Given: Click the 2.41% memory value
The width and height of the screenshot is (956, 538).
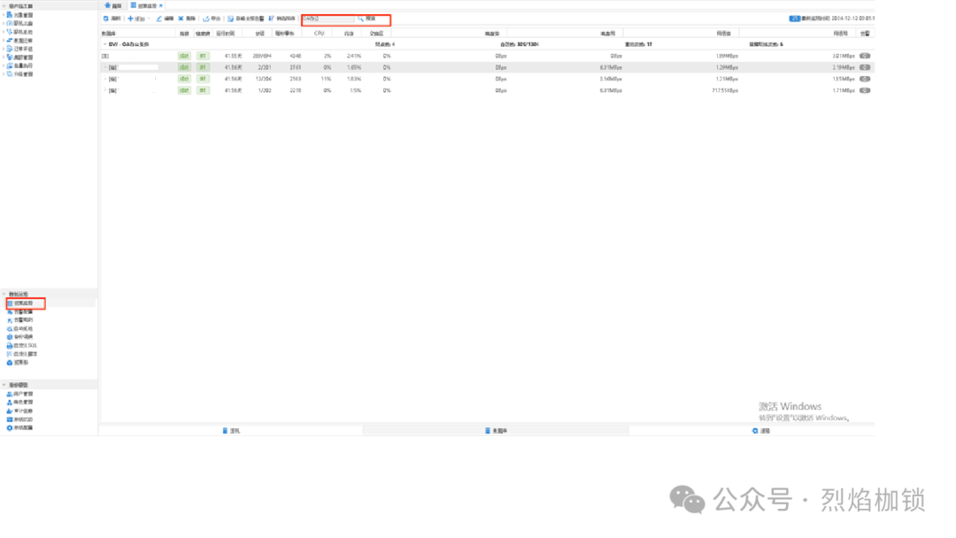Looking at the screenshot, I should (x=353, y=56).
